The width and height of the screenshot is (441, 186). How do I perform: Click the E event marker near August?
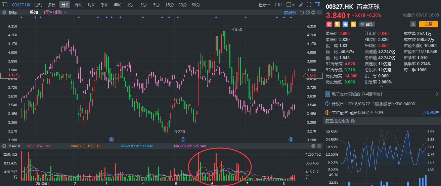pos(291,139)
